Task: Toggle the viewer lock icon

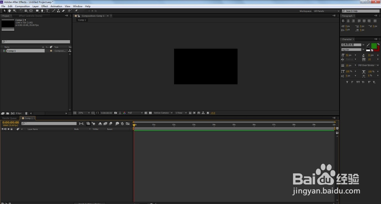Action: click(79, 16)
